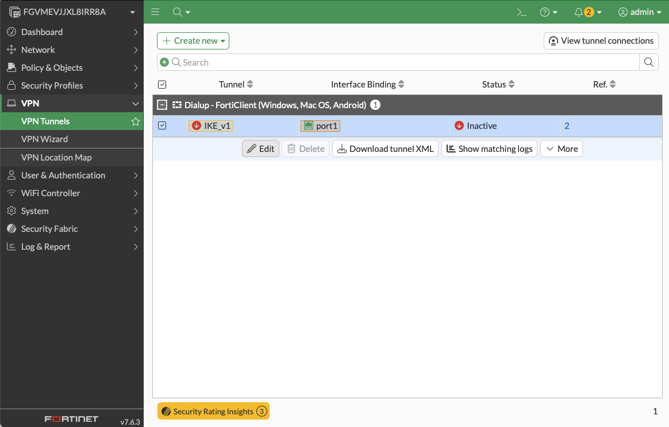This screenshot has height=427, width=669.
Task: Open the hostname FGVMEVJJXL8IRR8A dropdown
Action: [x=133, y=13]
